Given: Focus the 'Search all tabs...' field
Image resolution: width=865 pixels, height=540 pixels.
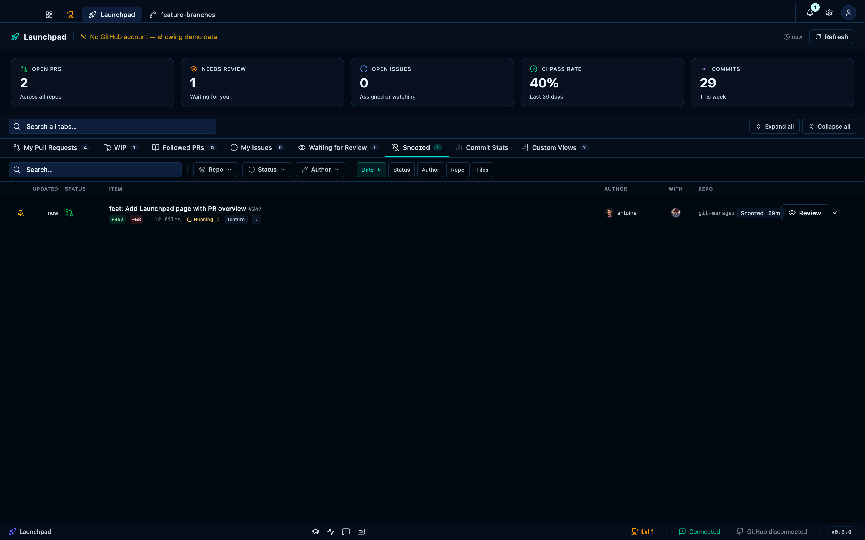Looking at the screenshot, I should click(x=112, y=126).
